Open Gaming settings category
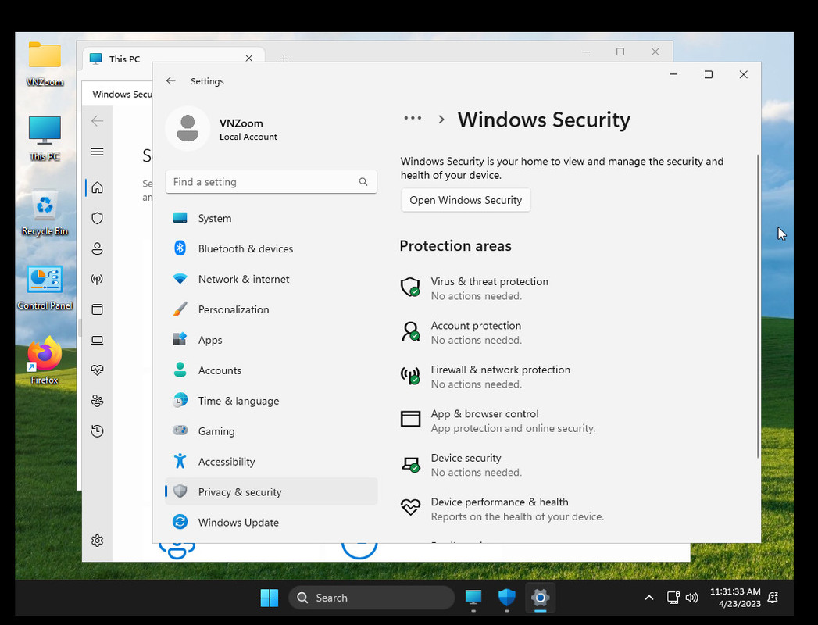818x625 pixels. (271, 431)
